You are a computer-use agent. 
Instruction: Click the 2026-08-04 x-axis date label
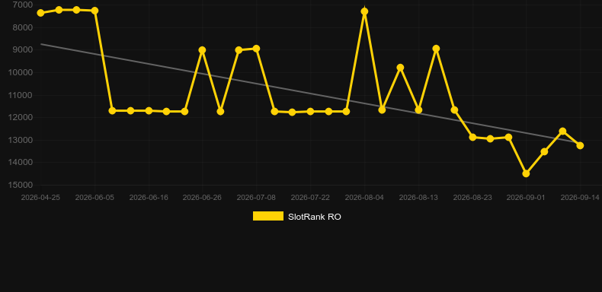pos(364,198)
